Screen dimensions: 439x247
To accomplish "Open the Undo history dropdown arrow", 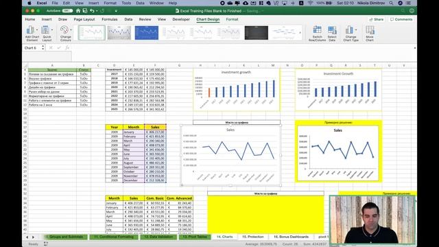I will point(97,11).
